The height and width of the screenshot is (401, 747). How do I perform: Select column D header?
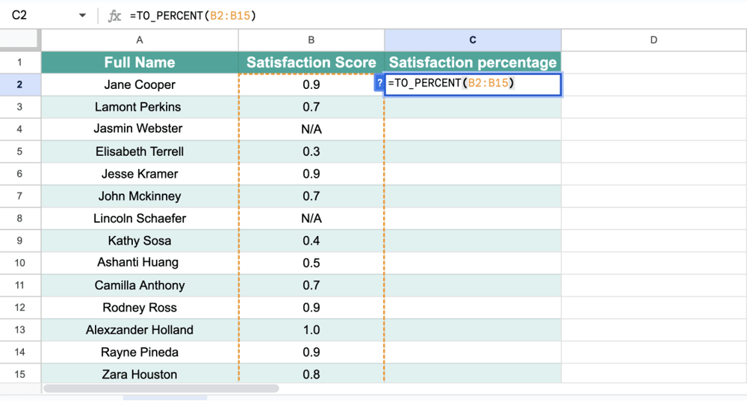click(654, 40)
